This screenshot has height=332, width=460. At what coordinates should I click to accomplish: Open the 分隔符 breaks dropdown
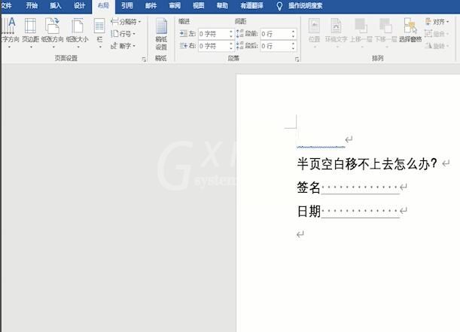[126, 22]
